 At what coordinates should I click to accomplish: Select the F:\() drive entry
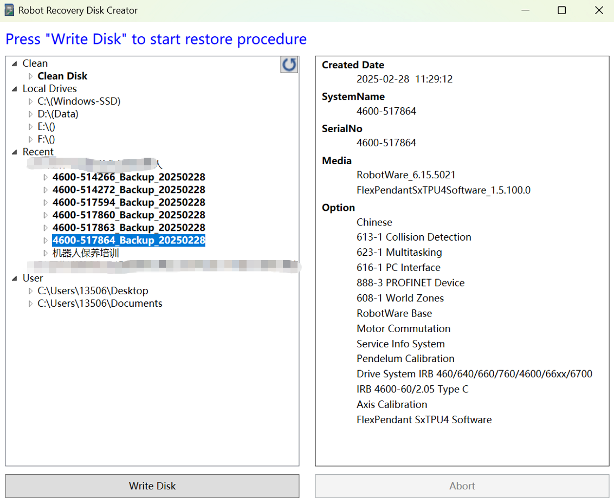pyautogui.click(x=46, y=139)
